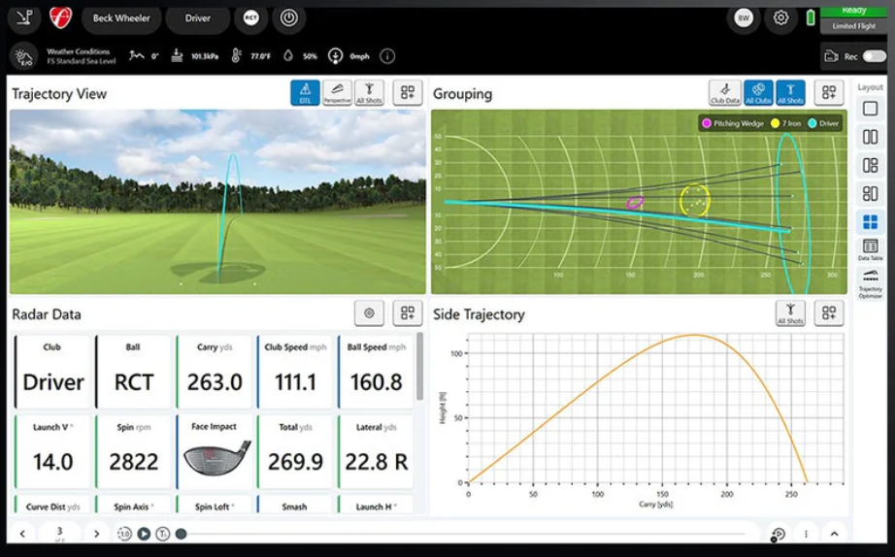The width and height of the screenshot is (895, 557).
Task: Toggle All Shots in Trajectory View
Action: pos(369,92)
